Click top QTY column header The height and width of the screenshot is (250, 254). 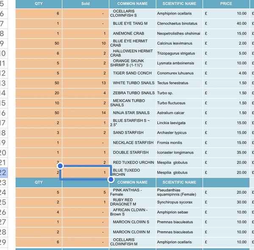[x=39, y=4]
